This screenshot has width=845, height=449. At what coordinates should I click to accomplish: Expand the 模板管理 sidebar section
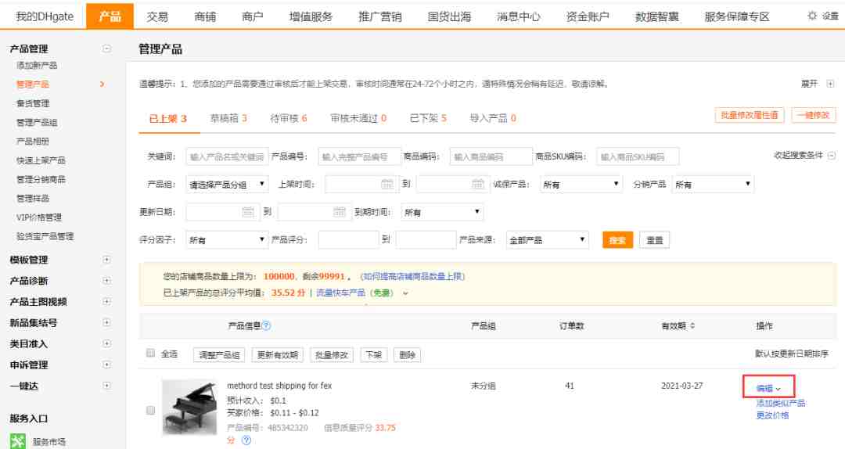[x=106, y=260]
